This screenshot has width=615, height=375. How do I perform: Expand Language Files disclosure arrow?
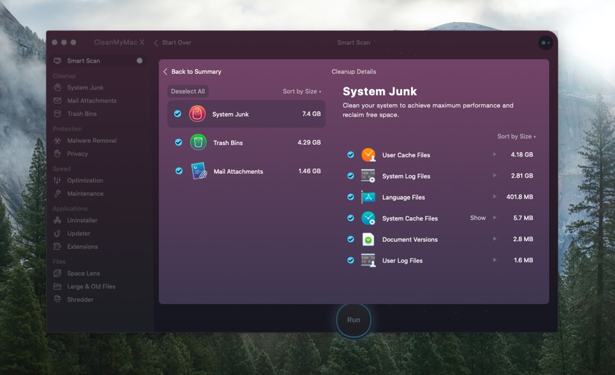tap(495, 197)
